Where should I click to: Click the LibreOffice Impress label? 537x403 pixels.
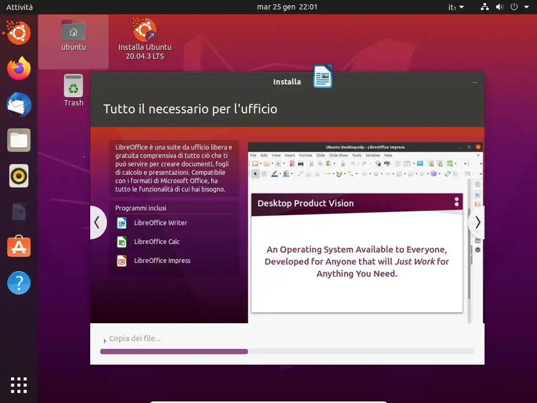click(x=163, y=260)
